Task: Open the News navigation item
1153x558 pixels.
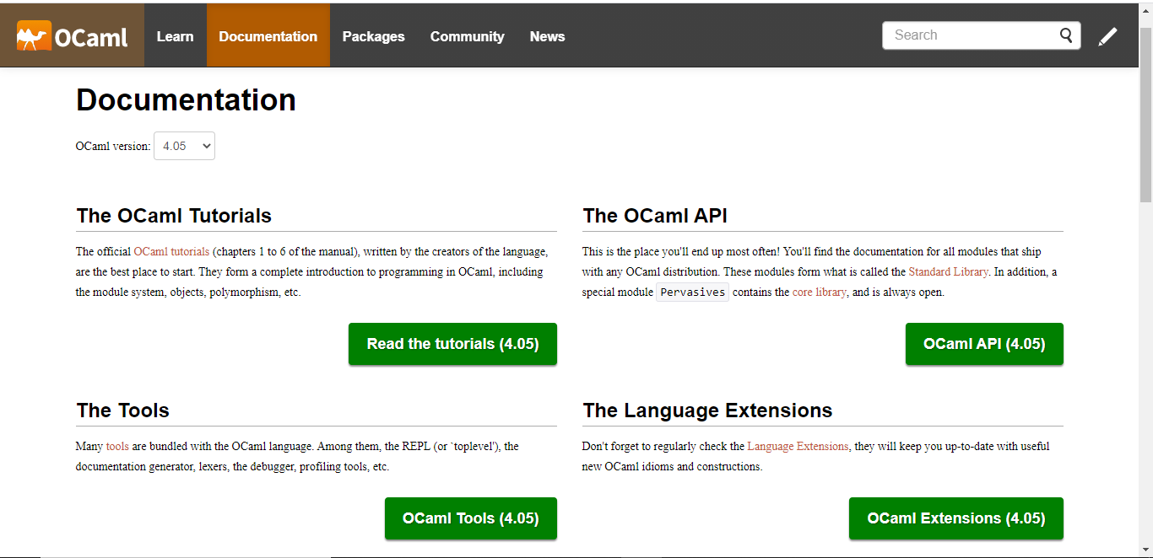Action: pyautogui.click(x=547, y=36)
